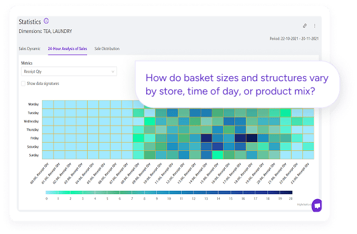This screenshot has width=357, height=234.
Task: Click the Period 22-10-2021 date range text
Action: click(294, 39)
